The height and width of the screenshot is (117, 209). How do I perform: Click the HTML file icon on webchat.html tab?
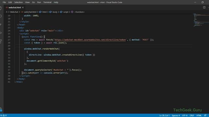pos(7,7)
